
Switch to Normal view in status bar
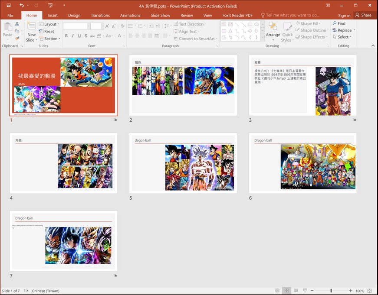pos(277,291)
